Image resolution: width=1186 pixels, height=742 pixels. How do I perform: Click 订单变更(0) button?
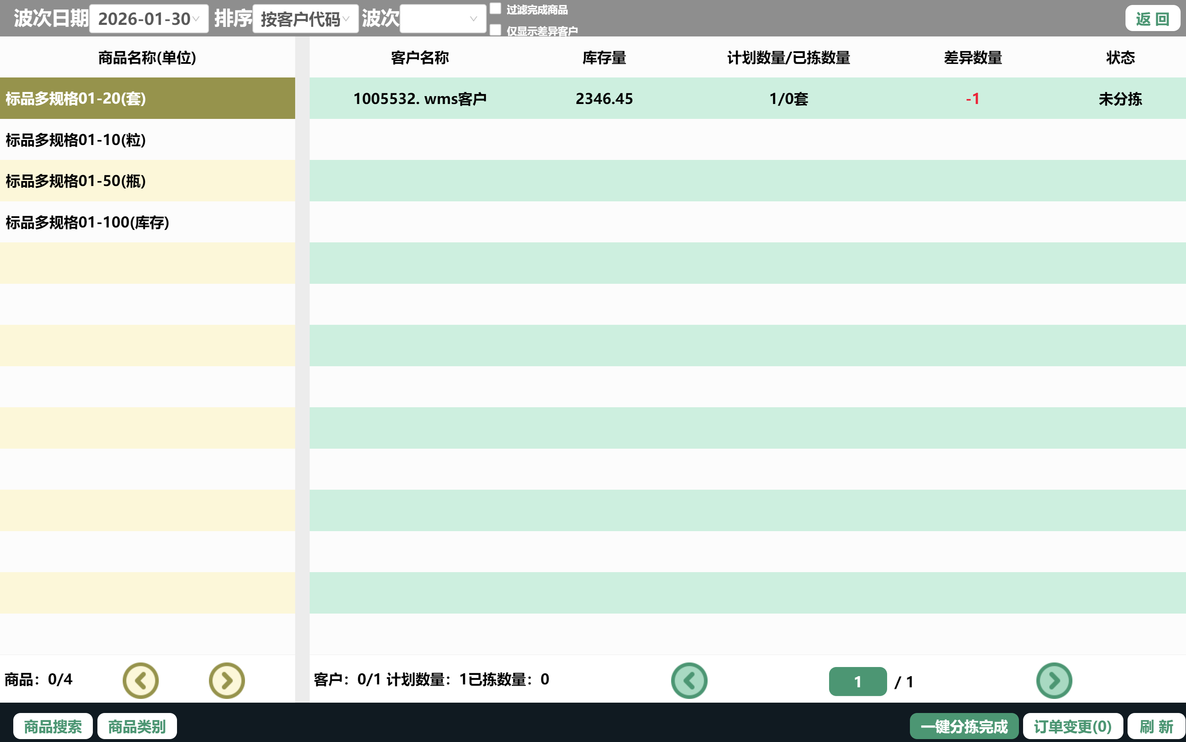pos(1072,726)
